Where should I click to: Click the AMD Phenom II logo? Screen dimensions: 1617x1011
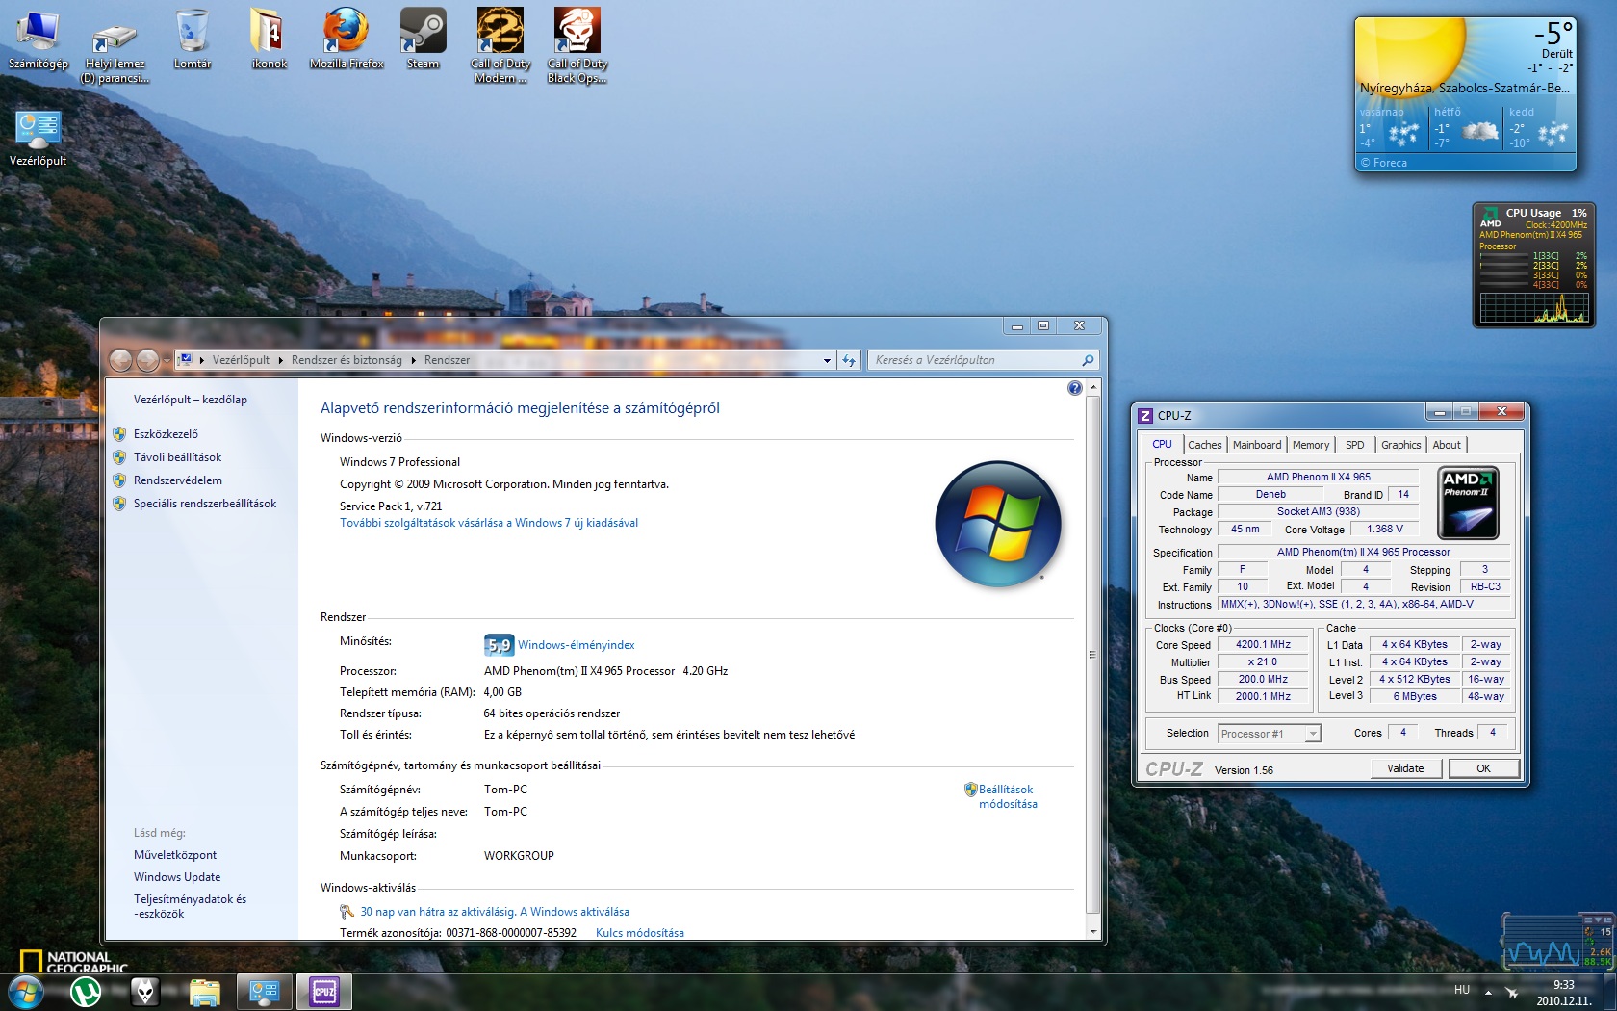tap(1468, 503)
